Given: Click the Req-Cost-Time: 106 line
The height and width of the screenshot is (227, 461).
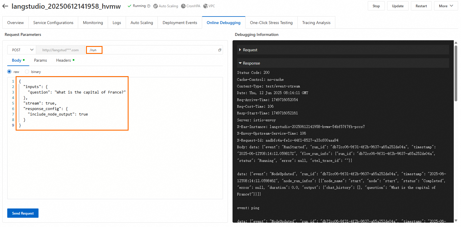Looking at the screenshot, I should pos(255,107).
